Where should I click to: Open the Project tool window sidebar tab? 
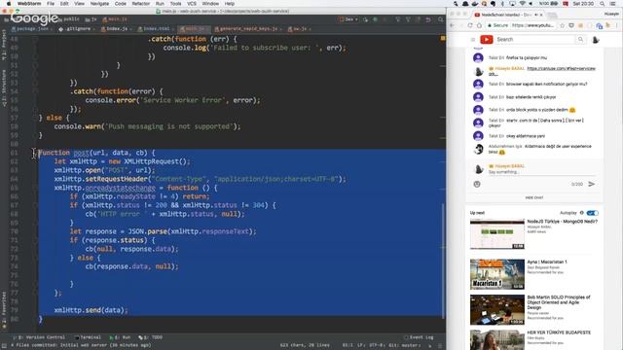click(4, 45)
